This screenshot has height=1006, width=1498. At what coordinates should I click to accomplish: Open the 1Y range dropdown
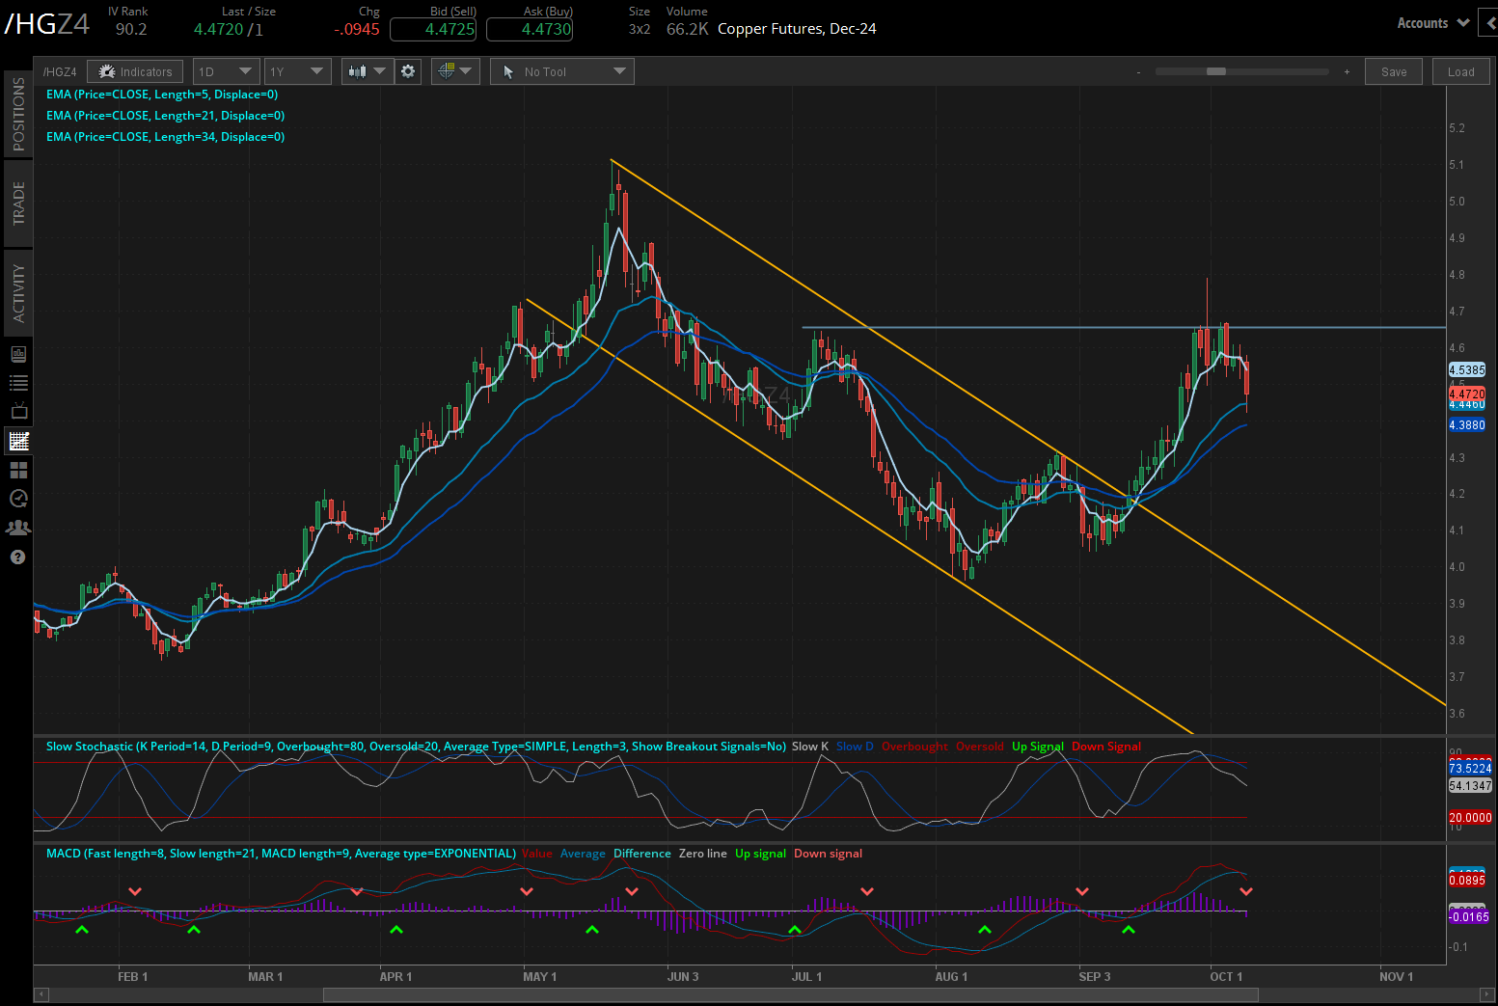coord(297,70)
